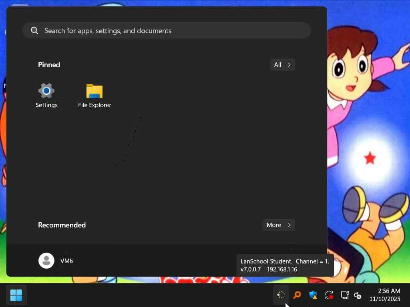Open the 2:56 AM clock and date

tap(385, 295)
